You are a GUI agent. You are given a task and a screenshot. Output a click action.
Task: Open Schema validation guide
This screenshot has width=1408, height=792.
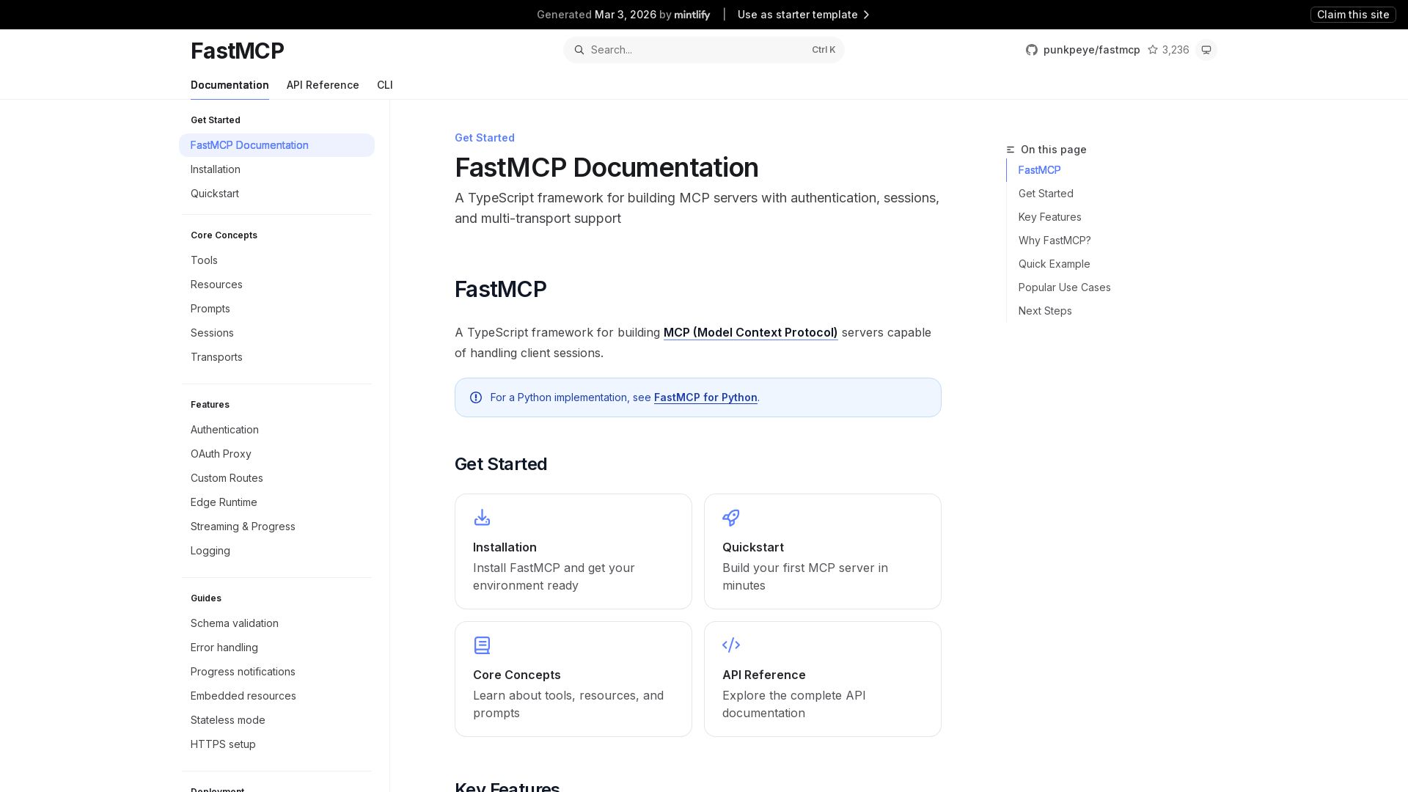[276, 623]
